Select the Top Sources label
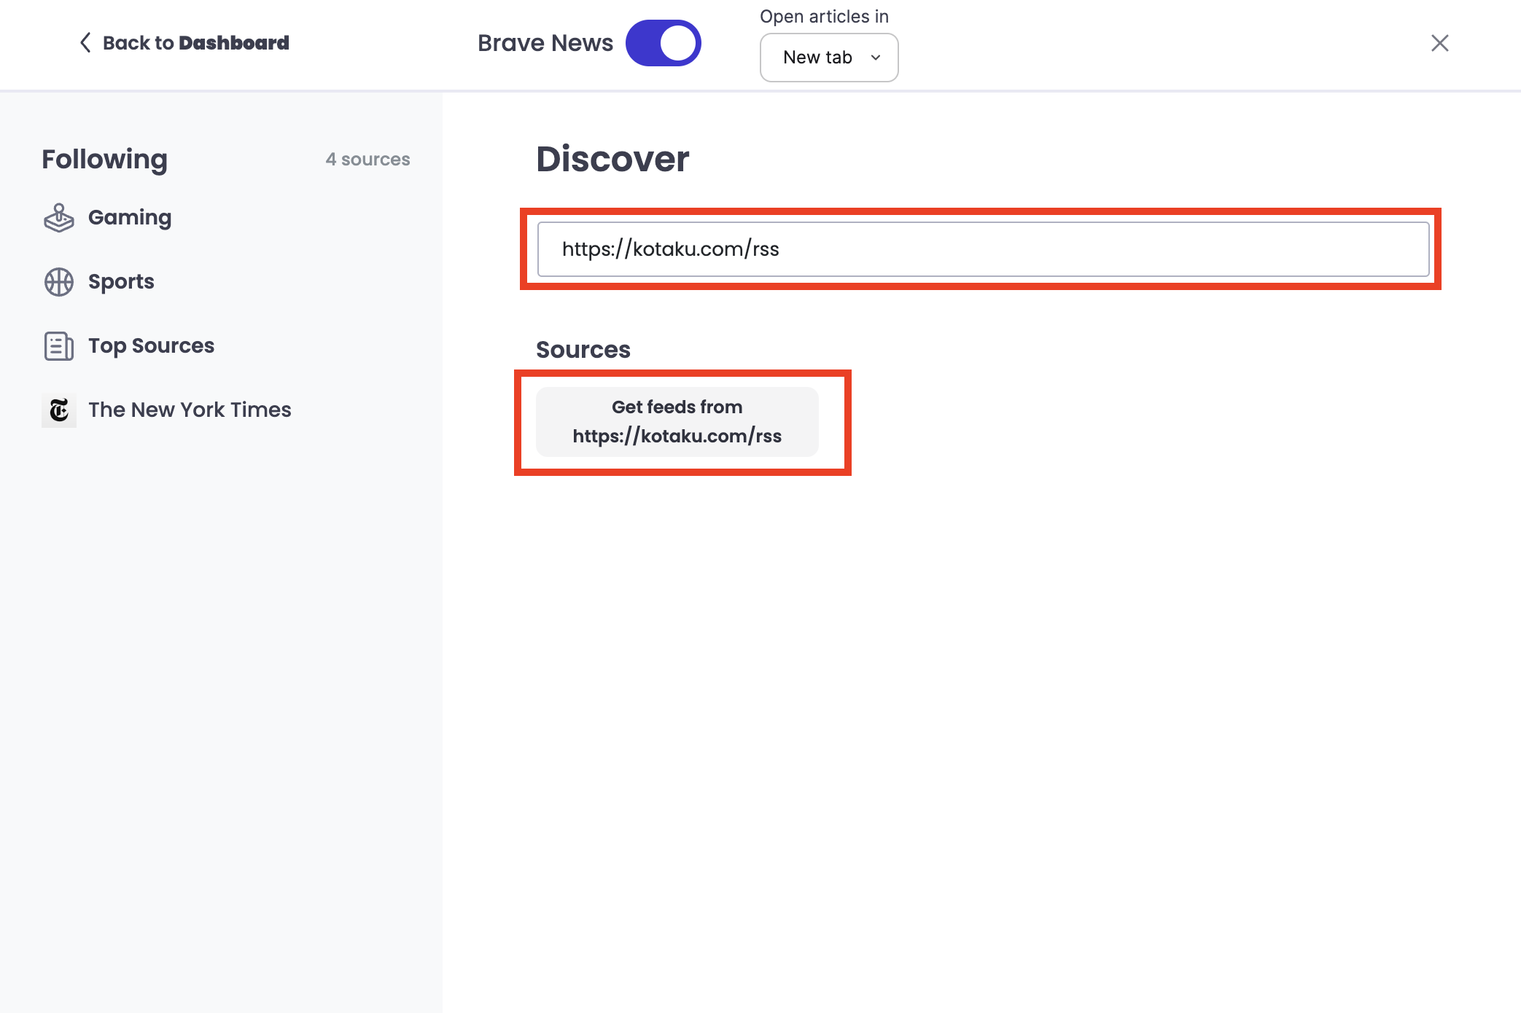The width and height of the screenshot is (1521, 1013). [151, 345]
